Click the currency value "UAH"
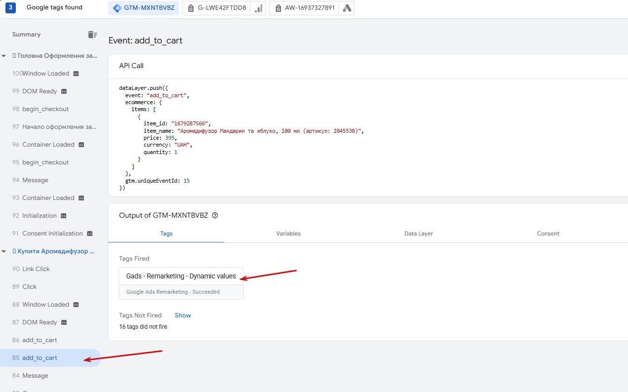Image resolution: width=628 pixels, height=392 pixels. pos(183,145)
